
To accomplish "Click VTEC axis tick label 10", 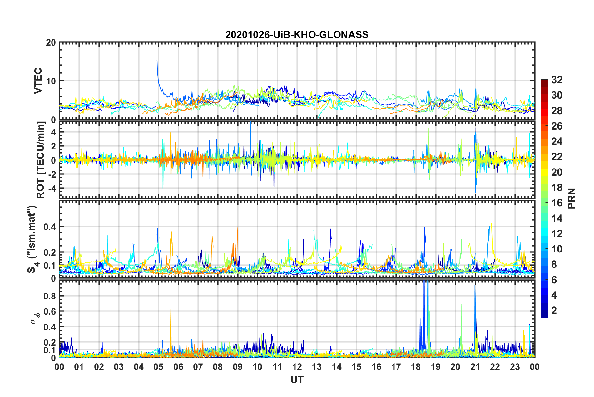I will [51, 81].
